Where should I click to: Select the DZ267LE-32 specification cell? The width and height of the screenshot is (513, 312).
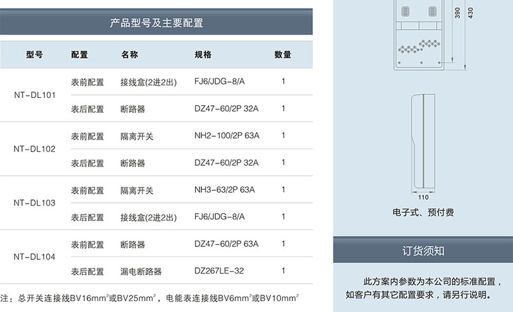(219, 271)
